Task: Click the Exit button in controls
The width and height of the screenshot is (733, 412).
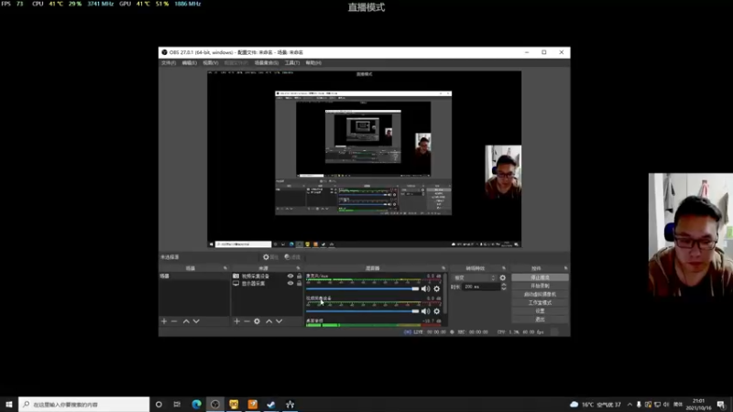Action: (540, 320)
